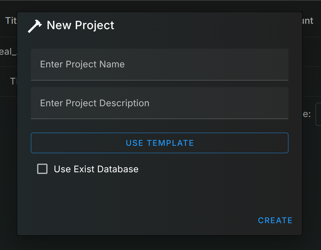Screen dimensions: 321x250
Task: Click the cut-off column header at top right
Action: (x=308, y=21)
